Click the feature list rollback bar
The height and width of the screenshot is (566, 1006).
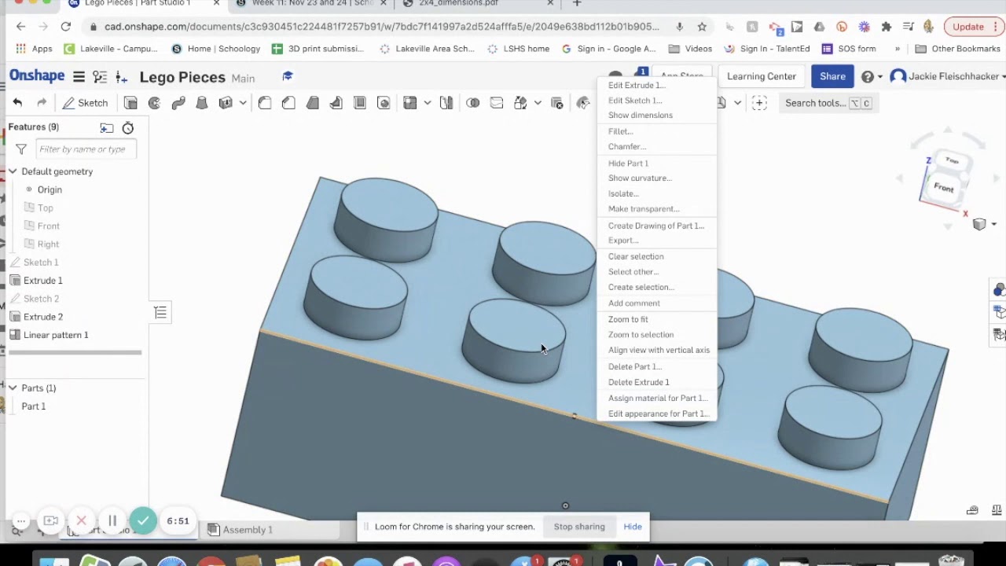(75, 352)
